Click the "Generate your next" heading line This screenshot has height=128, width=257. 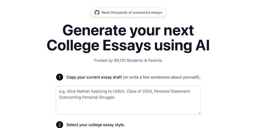[128, 30]
